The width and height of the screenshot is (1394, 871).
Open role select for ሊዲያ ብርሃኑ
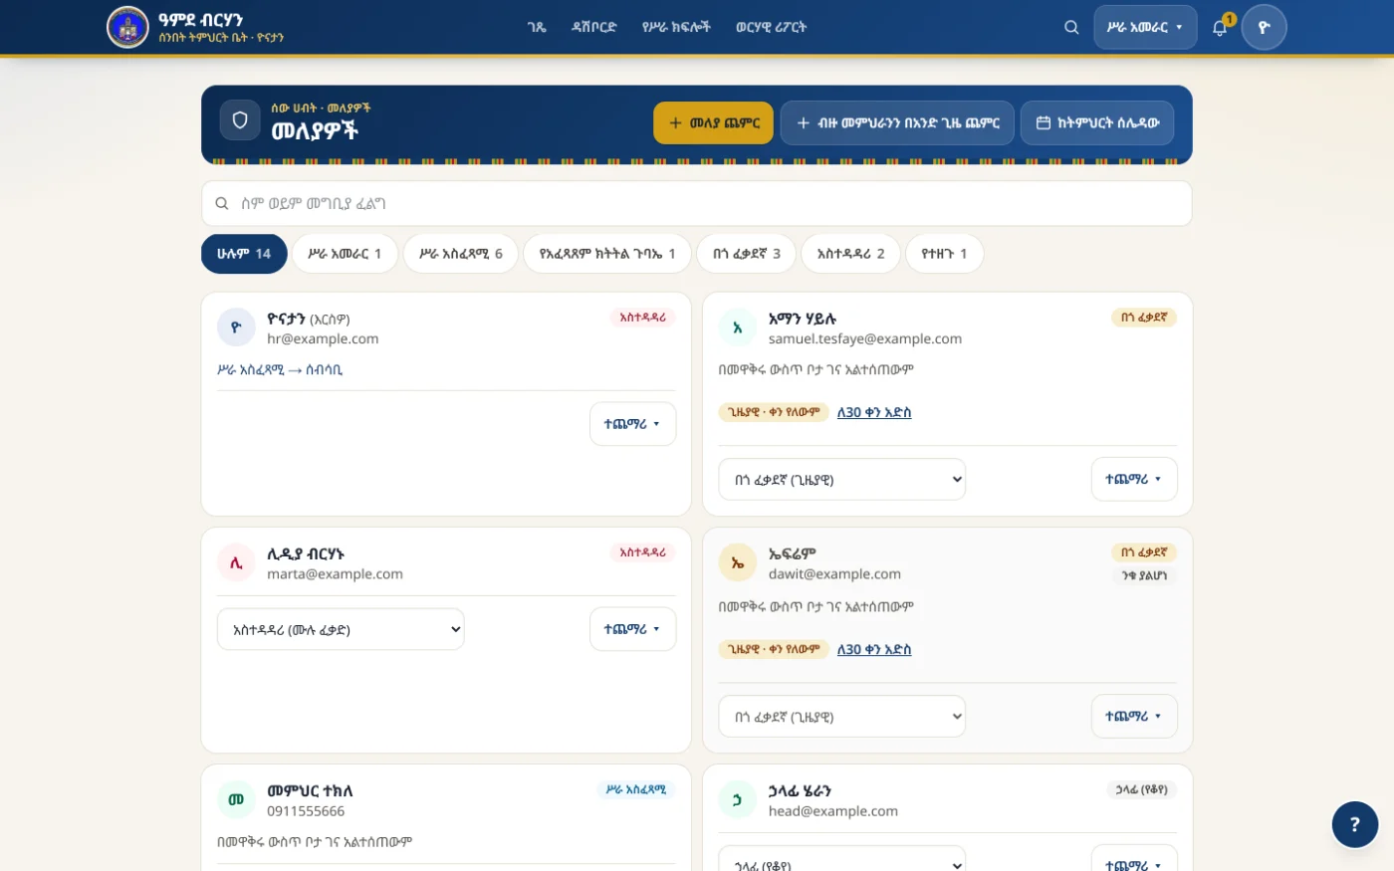341,629
